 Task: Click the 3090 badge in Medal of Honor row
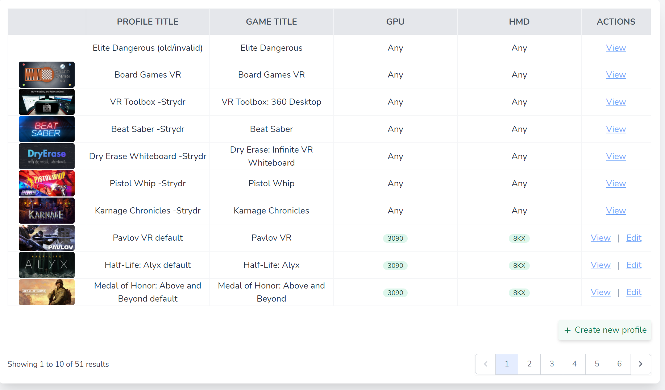[395, 292]
